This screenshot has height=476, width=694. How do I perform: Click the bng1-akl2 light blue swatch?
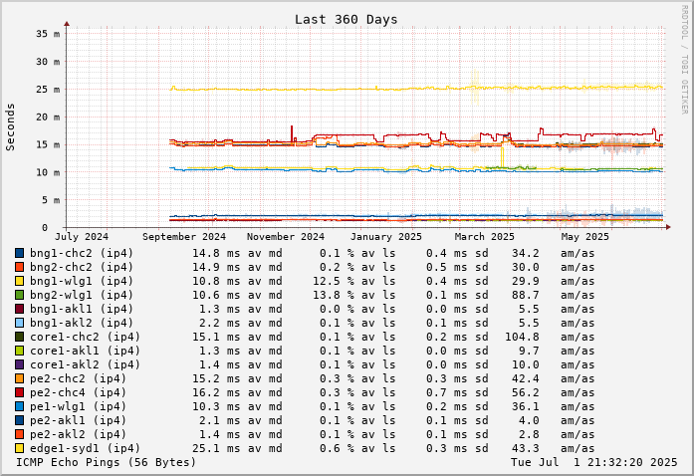[x=19, y=323]
